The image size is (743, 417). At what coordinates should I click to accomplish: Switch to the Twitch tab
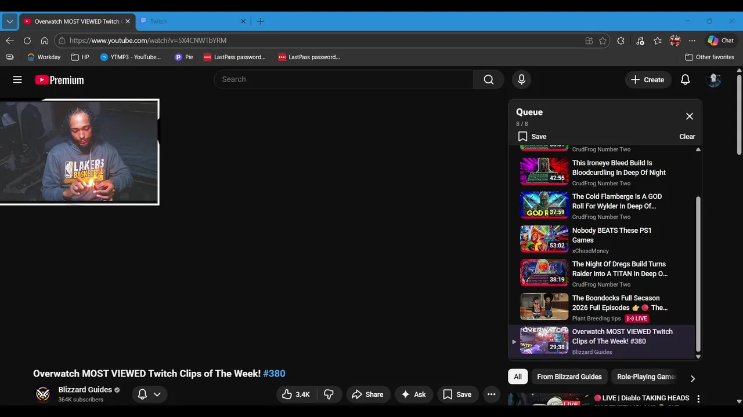[193, 21]
